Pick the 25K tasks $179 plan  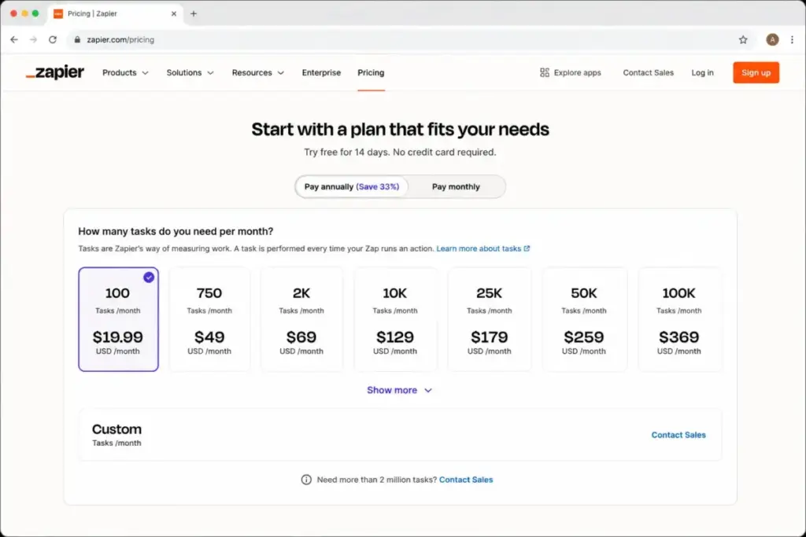490,319
